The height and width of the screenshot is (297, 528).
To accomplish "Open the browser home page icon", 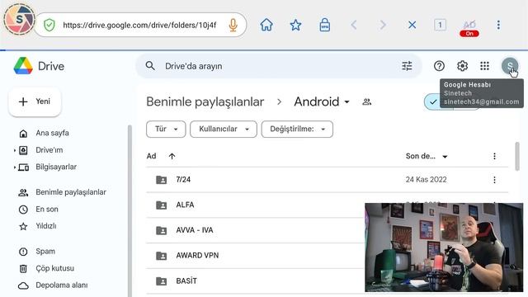I will (x=266, y=25).
